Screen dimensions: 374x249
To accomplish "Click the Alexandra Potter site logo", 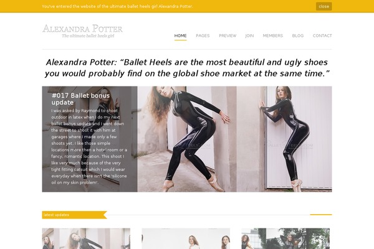I will [x=82, y=29].
